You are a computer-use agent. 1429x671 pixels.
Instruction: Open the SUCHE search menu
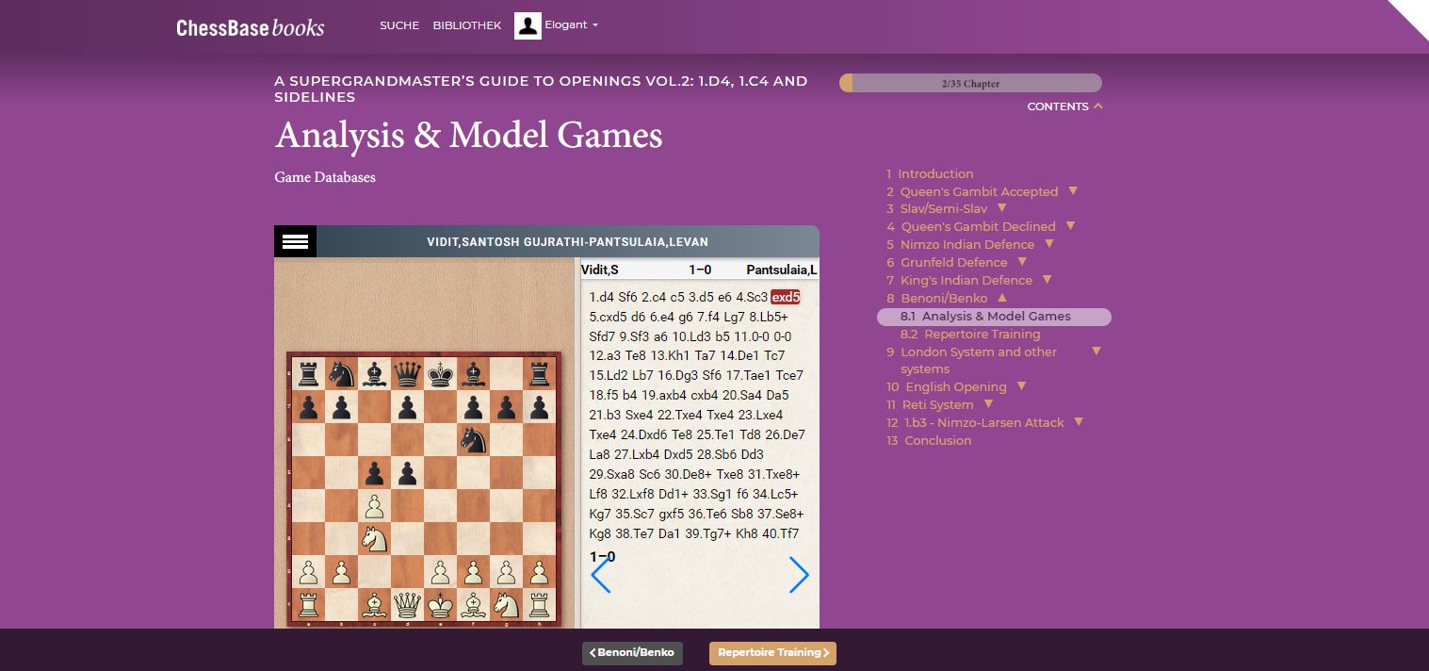(399, 25)
